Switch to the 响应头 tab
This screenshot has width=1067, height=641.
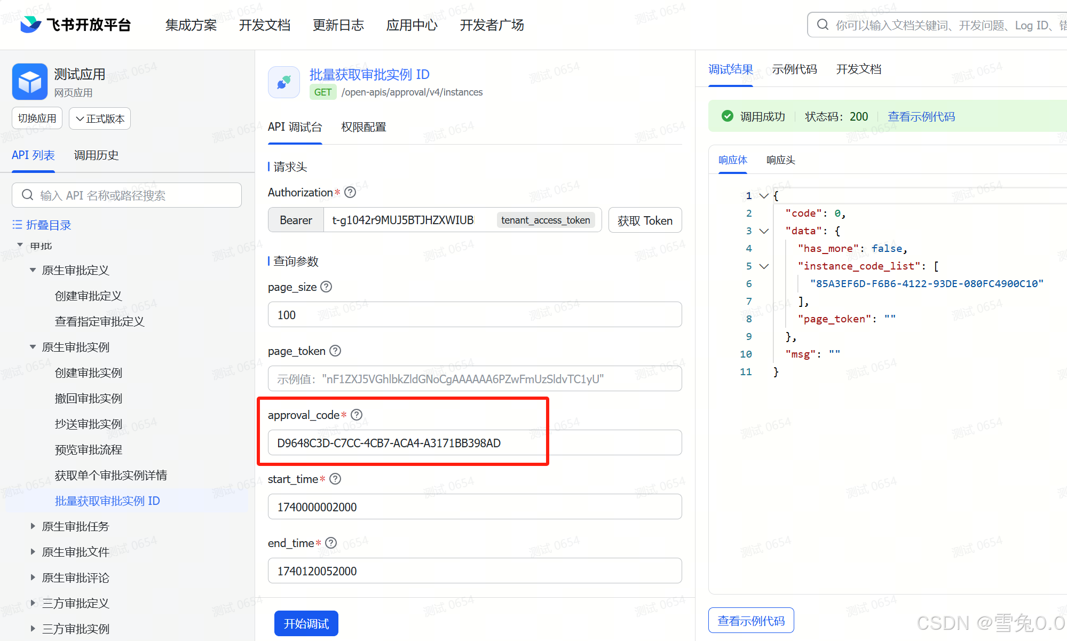pyautogui.click(x=781, y=160)
